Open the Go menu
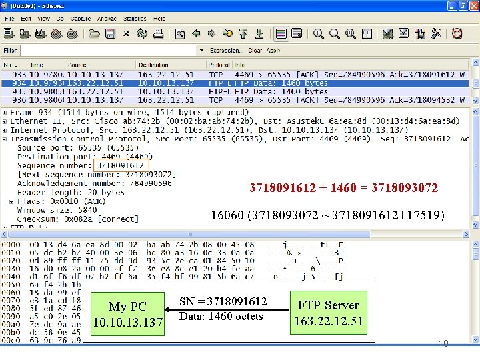 pos(60,19)
